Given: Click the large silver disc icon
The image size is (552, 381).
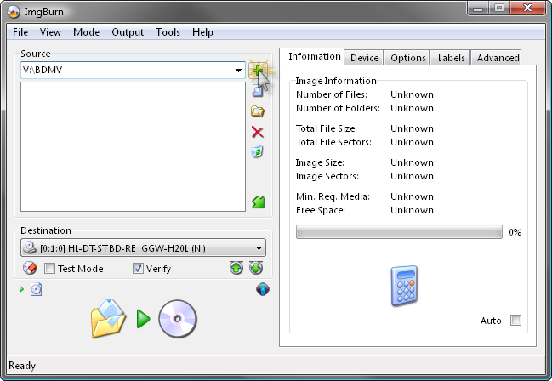Looking at the screenshot, I should click(178, 319).
